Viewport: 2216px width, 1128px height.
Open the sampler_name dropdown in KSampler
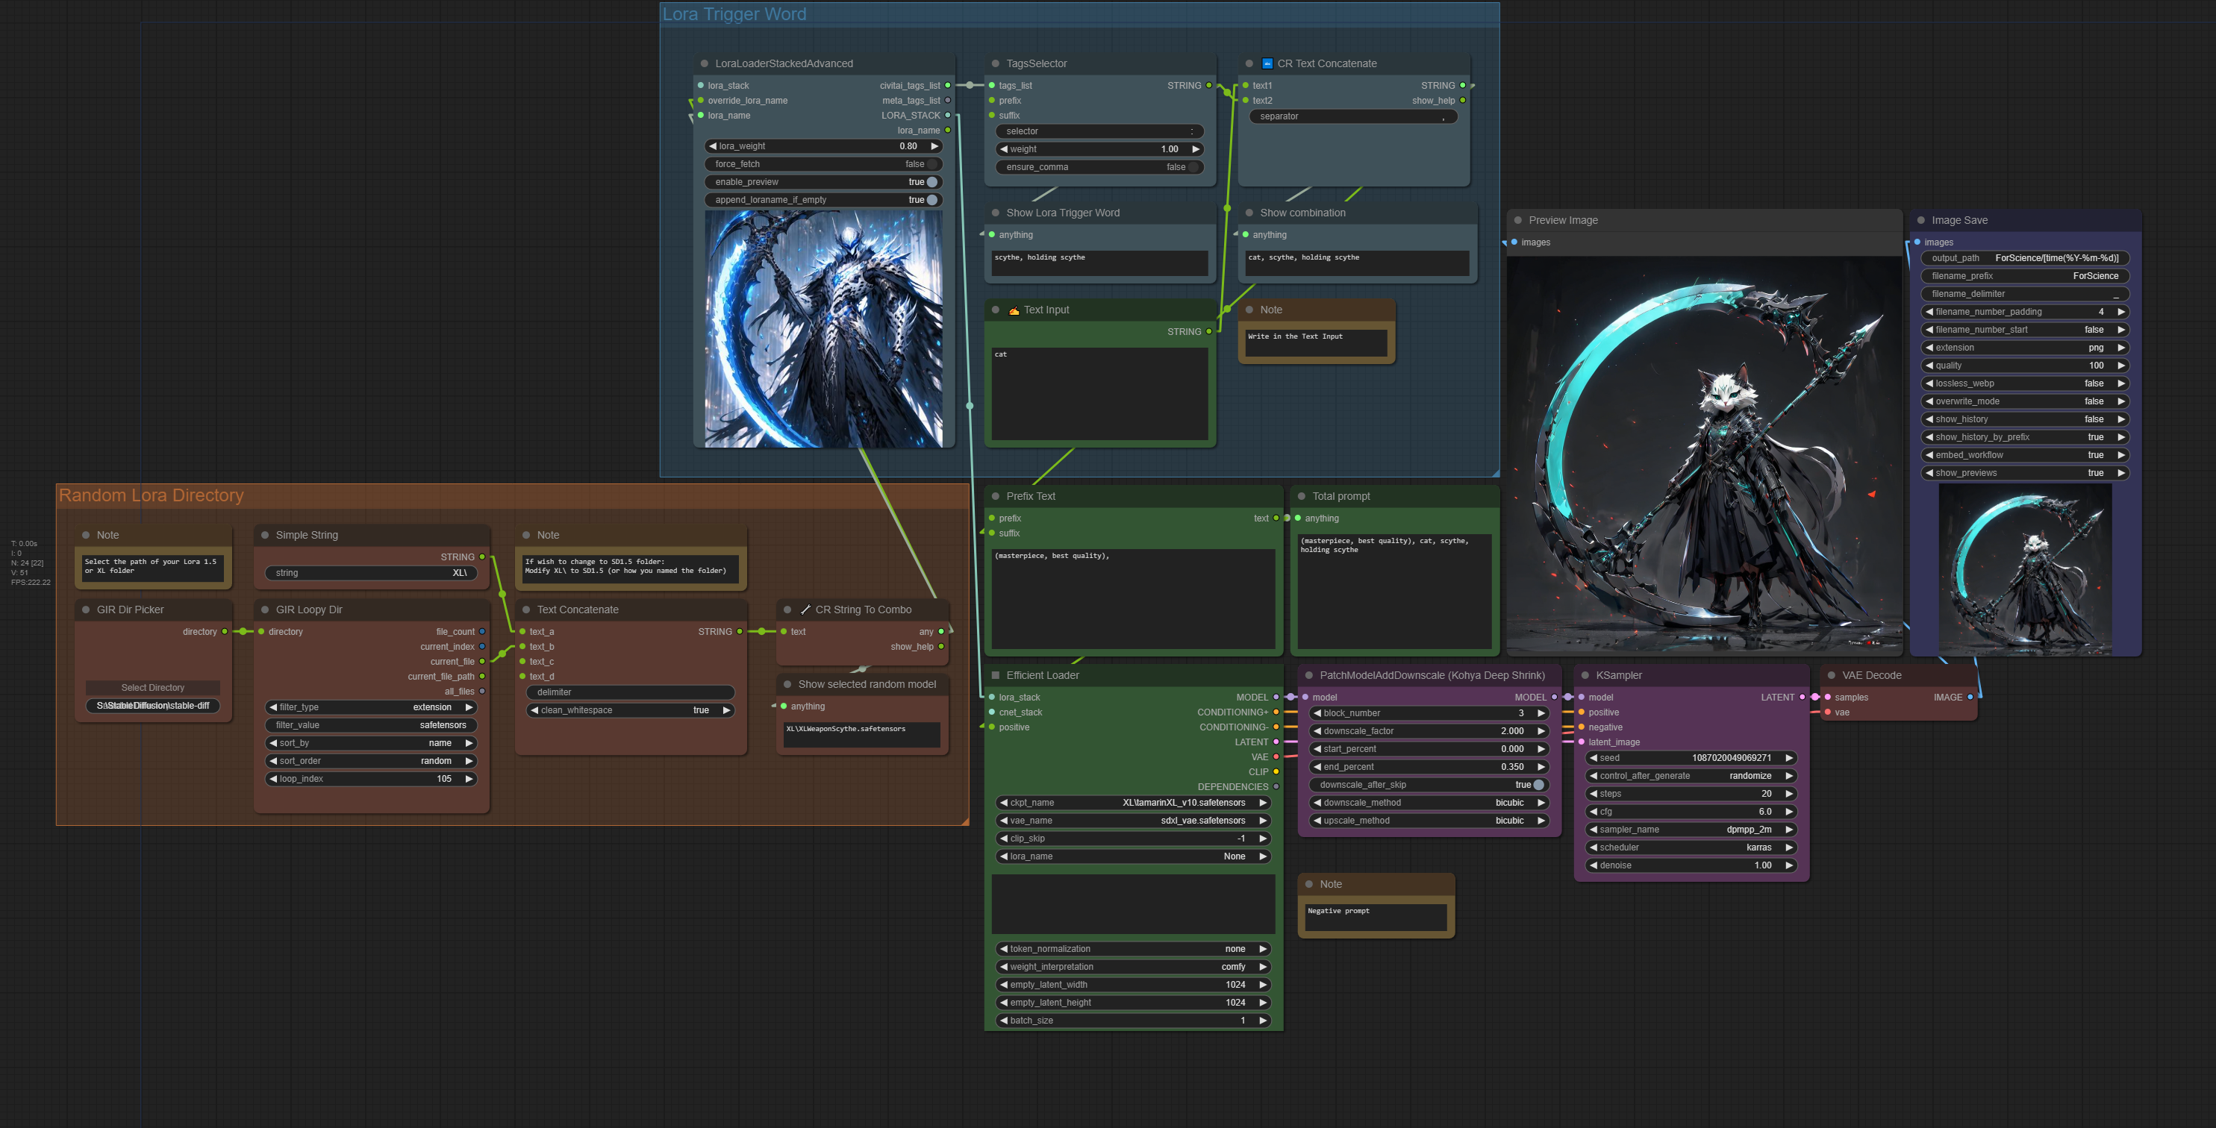tap(1691, 830)
